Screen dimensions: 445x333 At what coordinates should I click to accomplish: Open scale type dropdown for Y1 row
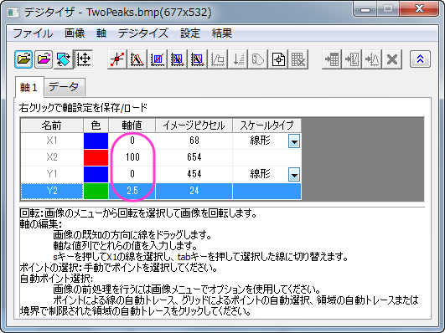point(294,174)
